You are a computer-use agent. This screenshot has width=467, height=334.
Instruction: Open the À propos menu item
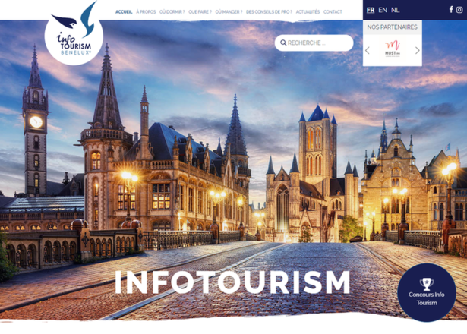[x=146, y=12]
